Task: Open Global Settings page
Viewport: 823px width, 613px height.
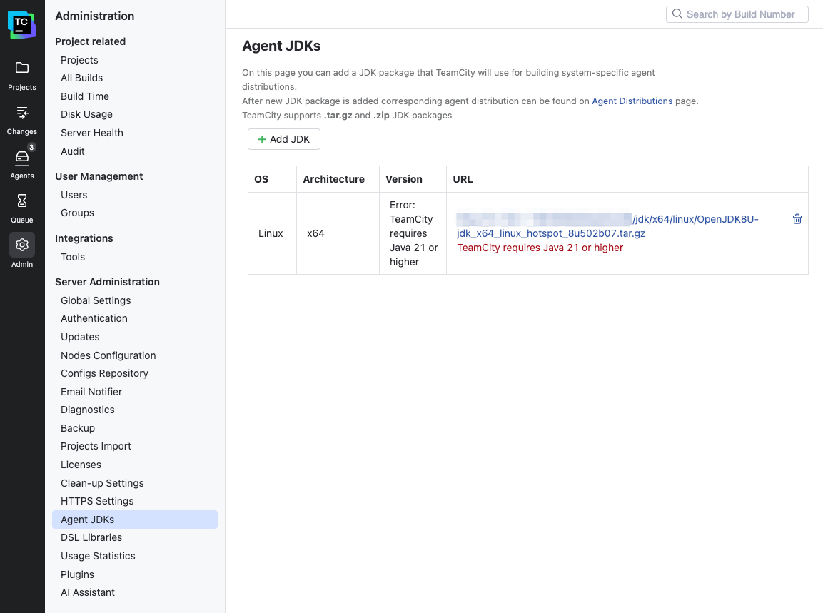Action: click(x=96, y=300)
